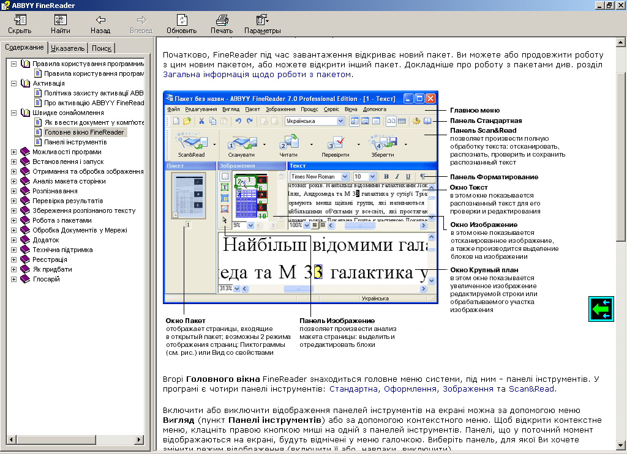
Task: Click the book icon beside Встановлення і запуск
Action: pyautogui.click(x=25, y=162)
